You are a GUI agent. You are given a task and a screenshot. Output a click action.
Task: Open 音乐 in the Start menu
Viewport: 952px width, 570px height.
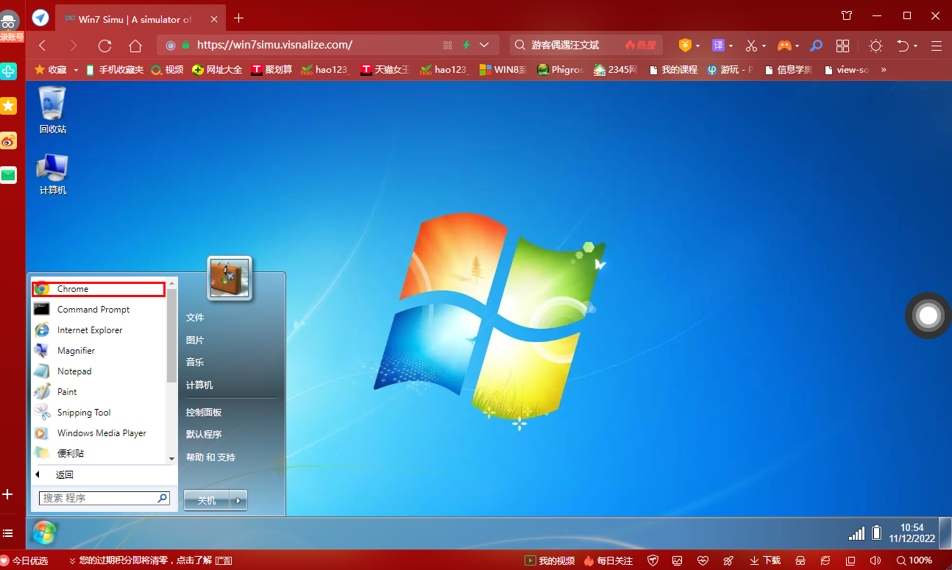tap(195, 363)
